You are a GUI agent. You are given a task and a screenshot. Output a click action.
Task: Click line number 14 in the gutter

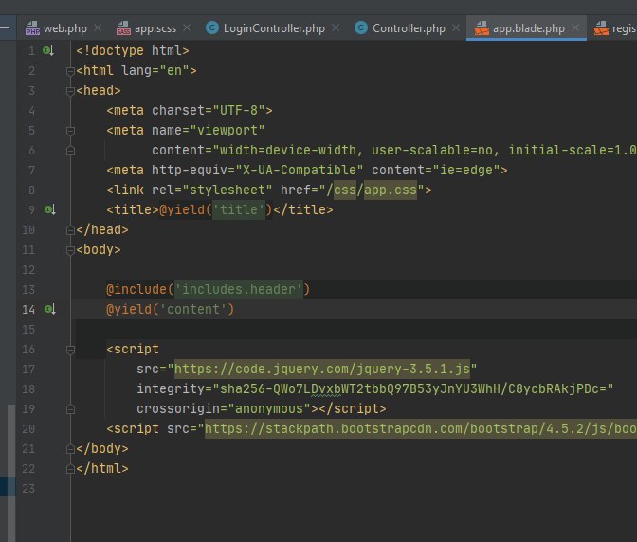(x=28, y=310)
